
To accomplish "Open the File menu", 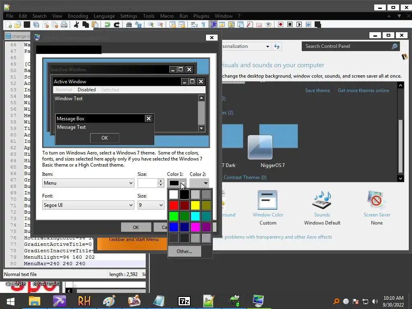I will point(10,16).
